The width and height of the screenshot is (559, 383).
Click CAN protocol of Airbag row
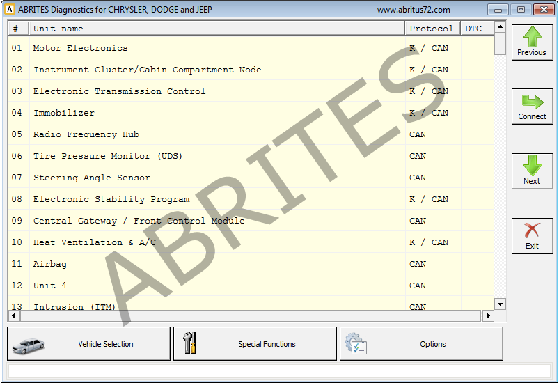[x=418, y=263]
